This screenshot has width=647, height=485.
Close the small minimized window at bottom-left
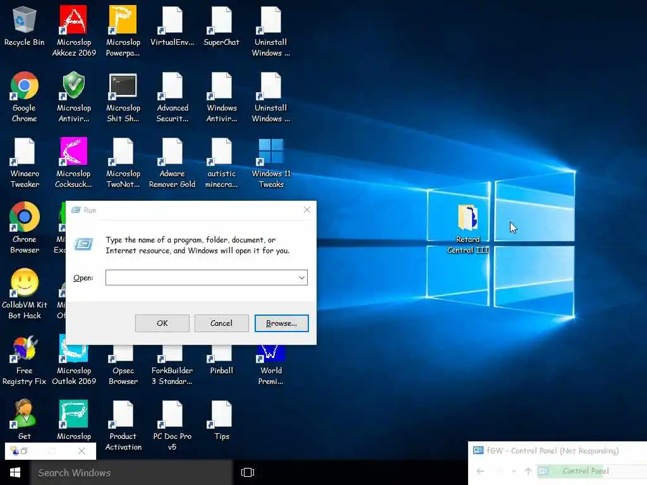pos(82,451)
